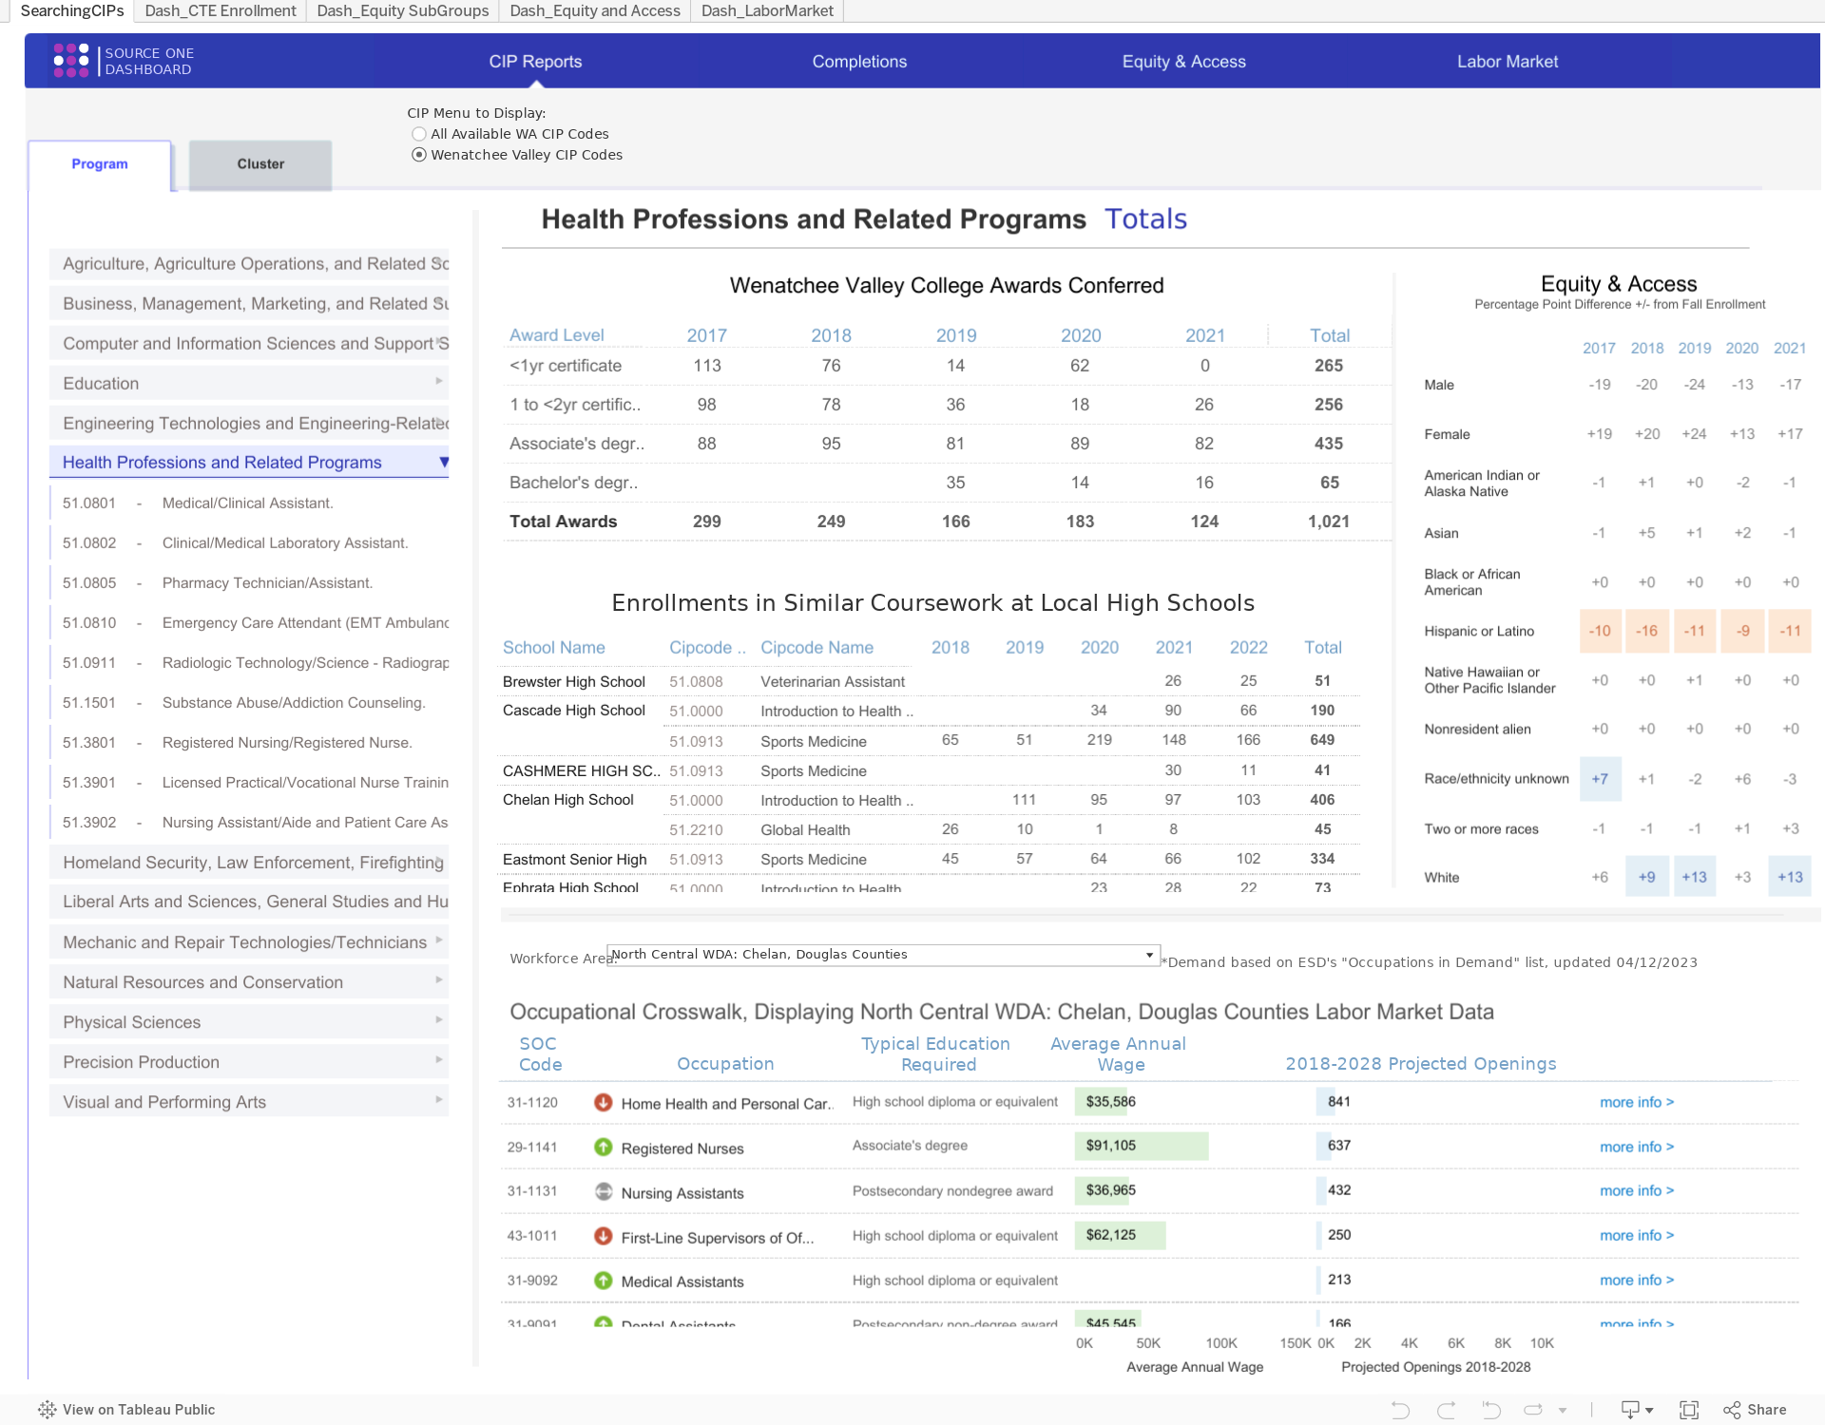Image resolution: width=1825 pixels, height=1425 pixels.
Task: Open the CIP Reports navigation item
Action: tap(535, 62)
